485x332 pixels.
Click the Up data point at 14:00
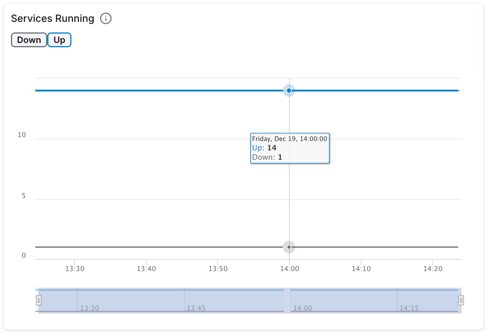coord(289,91)
